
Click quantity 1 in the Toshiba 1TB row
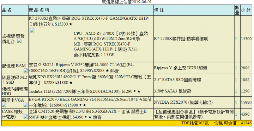236,91
